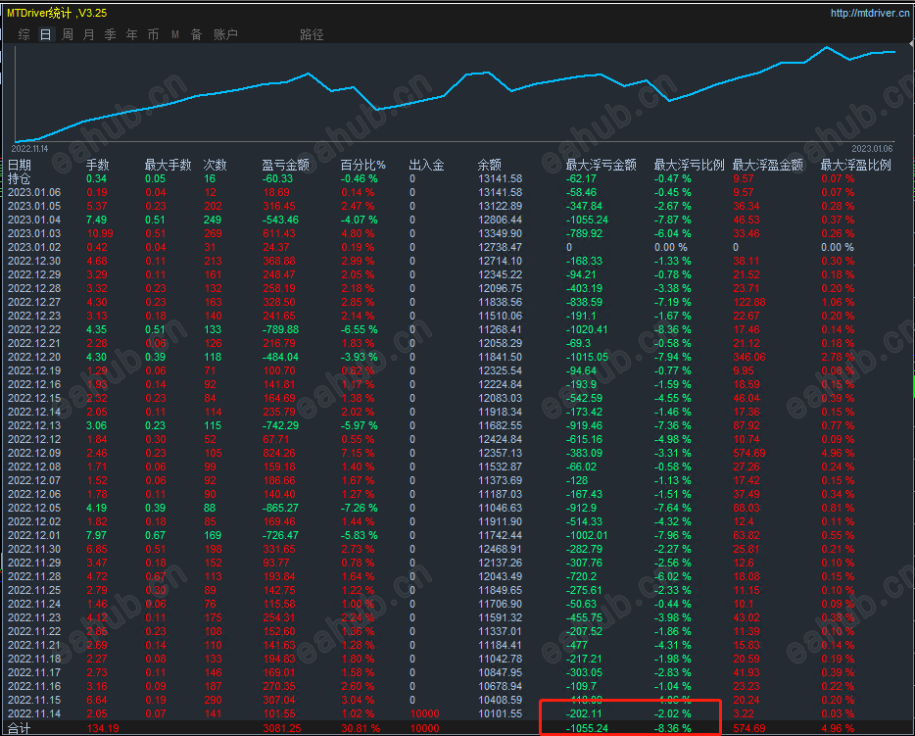915x736 pixels.
Task: Select the 2023.01.04 row date
Action: [x=34, y=220]
